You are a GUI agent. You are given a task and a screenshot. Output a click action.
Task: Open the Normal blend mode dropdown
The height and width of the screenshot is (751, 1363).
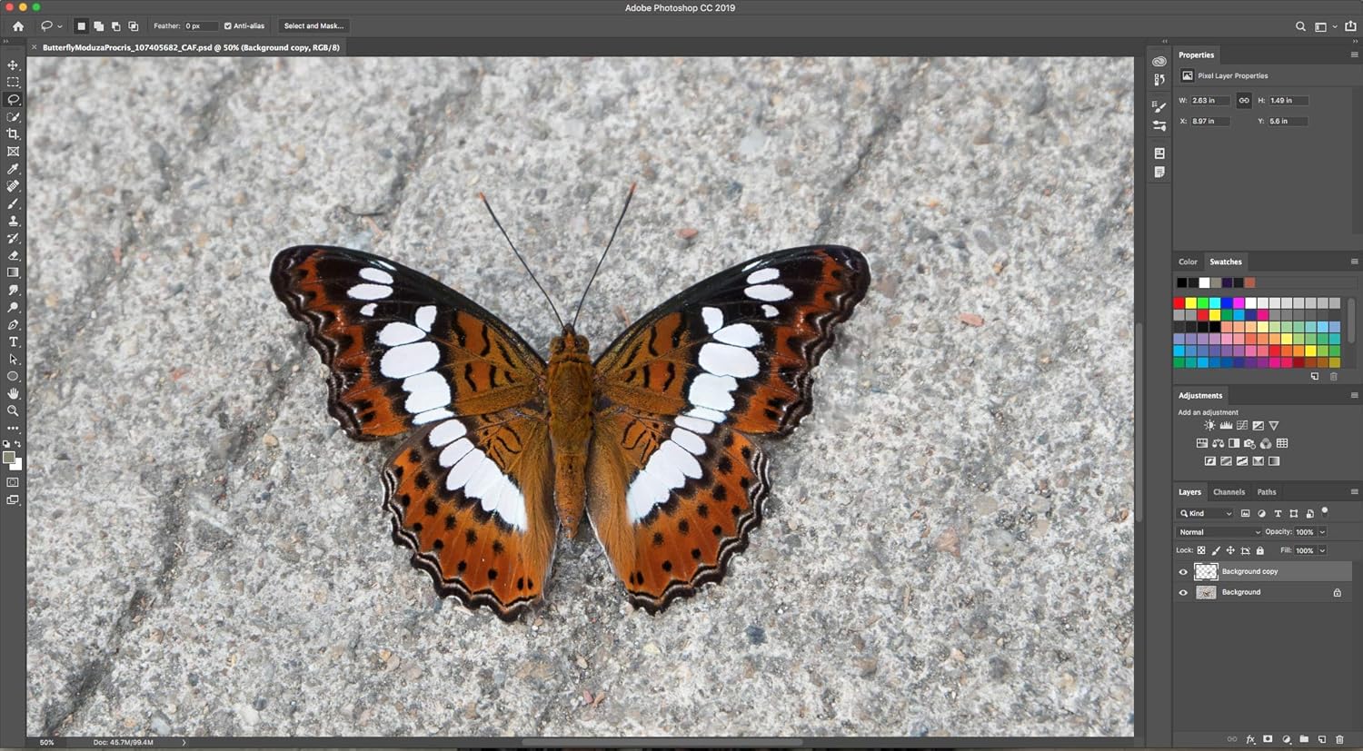point(1219,532)
